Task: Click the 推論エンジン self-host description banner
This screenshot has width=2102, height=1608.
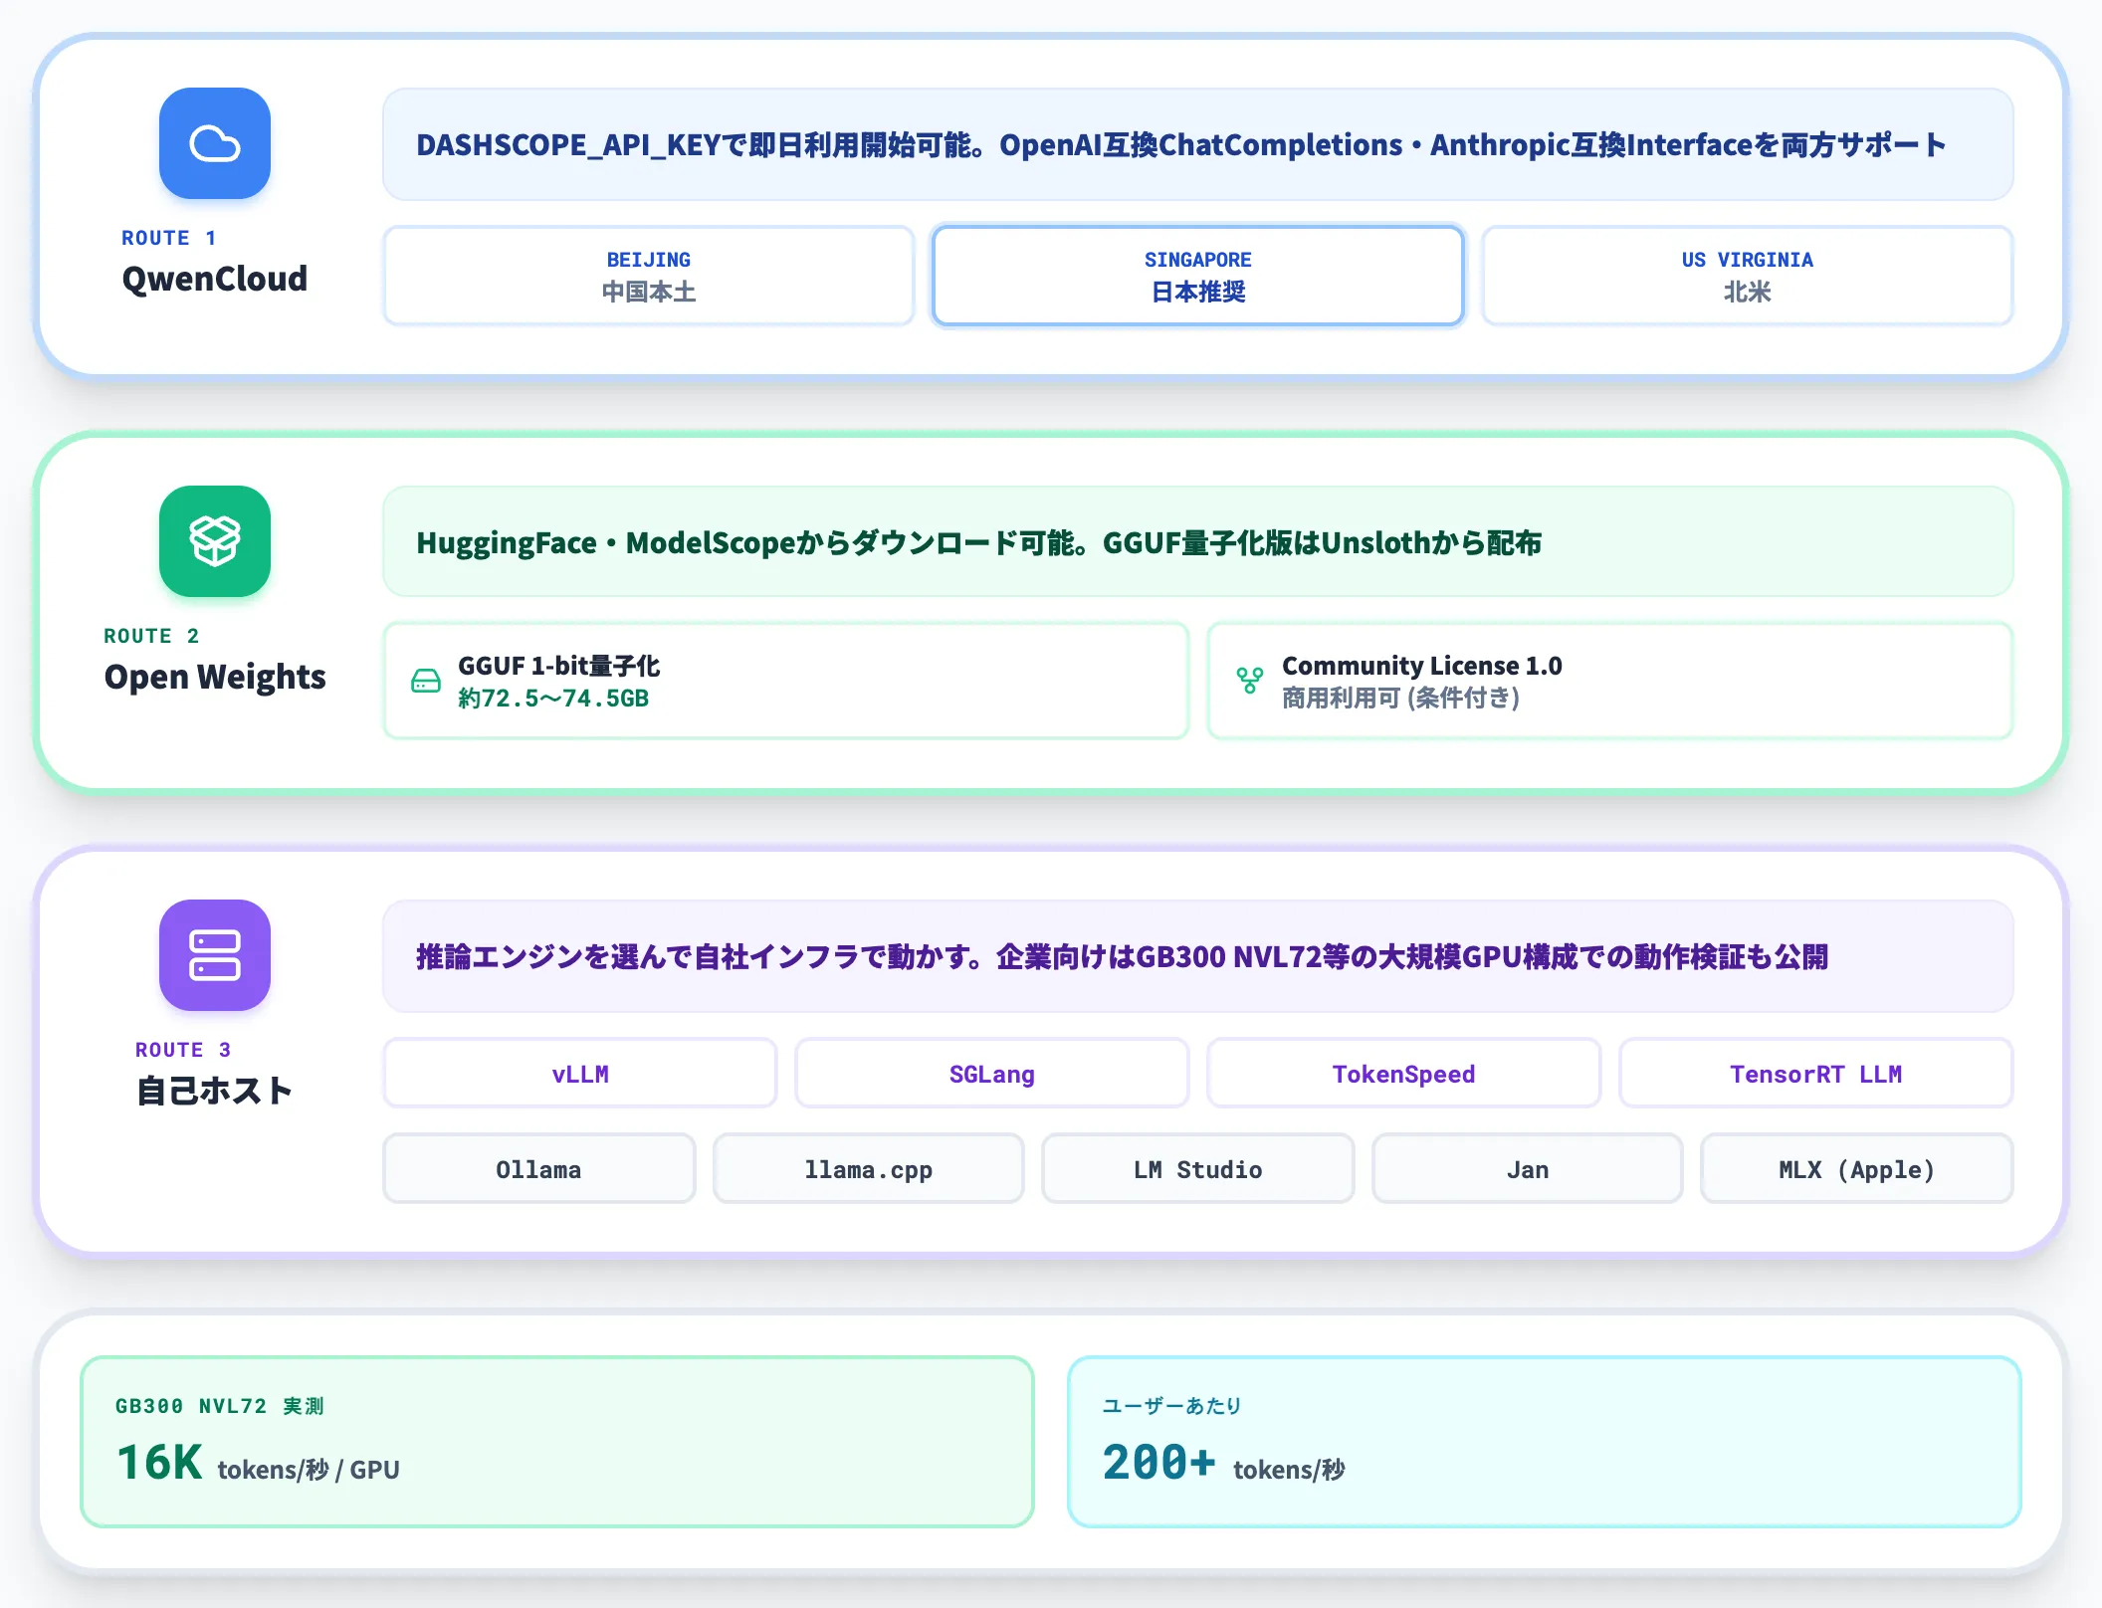Action: (x=1198, y=956)
